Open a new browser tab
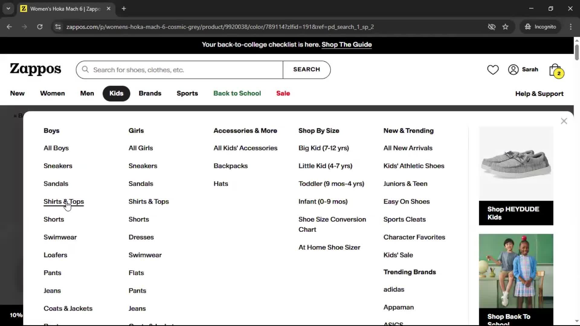This screenshot has width=580, height=326. click(x=124, y=9)
